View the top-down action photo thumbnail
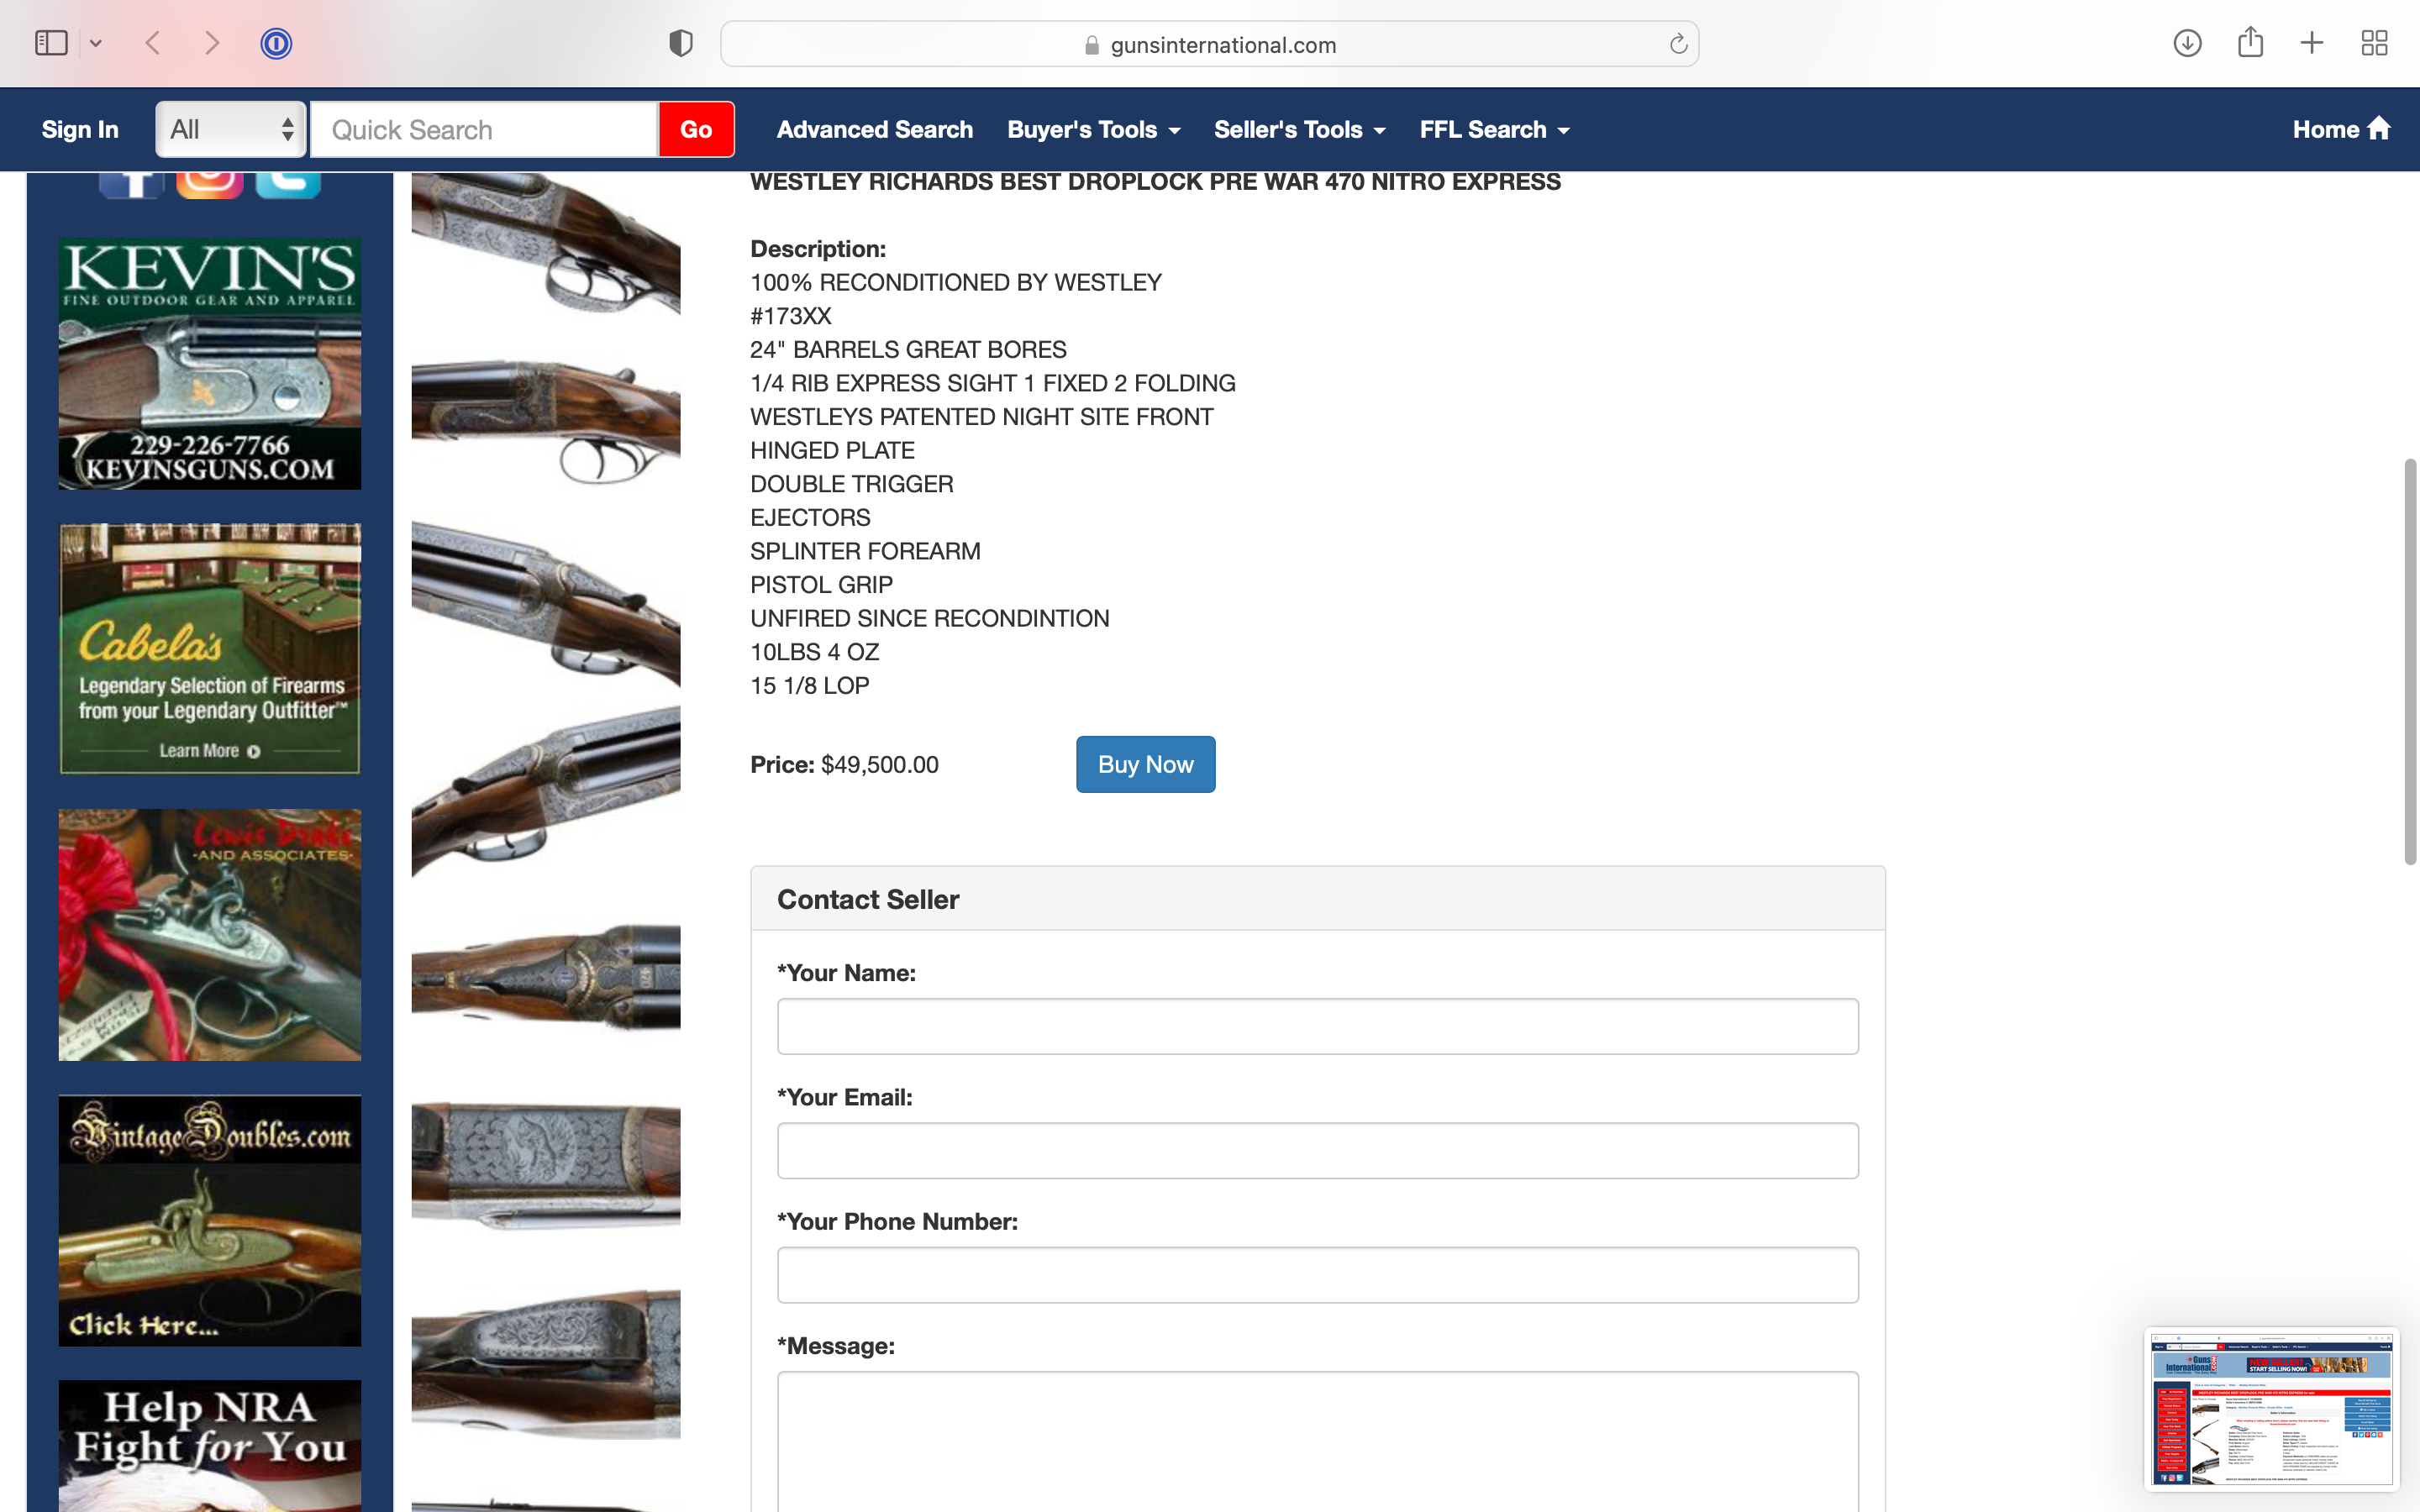Viewport: 2420px width, 1512px height. (546, 977)
